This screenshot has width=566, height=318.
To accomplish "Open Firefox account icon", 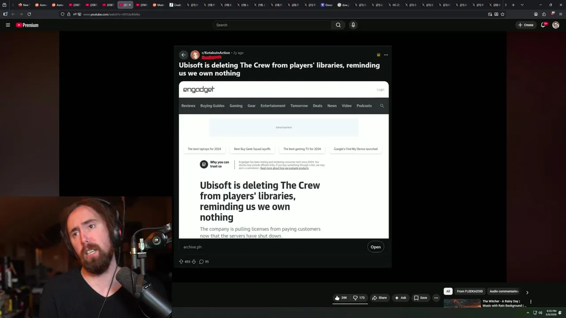I will click(535, 14).
